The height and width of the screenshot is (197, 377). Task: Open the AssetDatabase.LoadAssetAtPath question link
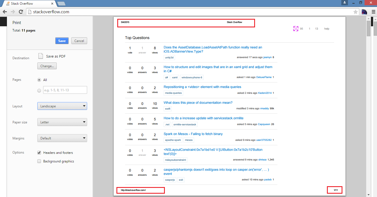[213, 49]
